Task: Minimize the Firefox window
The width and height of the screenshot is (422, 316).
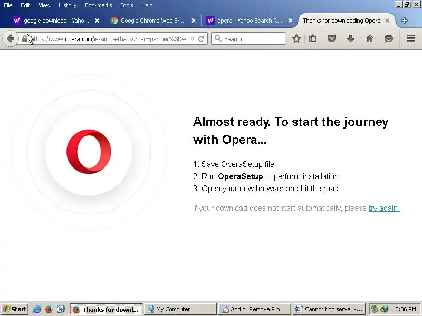Action: 398,5
